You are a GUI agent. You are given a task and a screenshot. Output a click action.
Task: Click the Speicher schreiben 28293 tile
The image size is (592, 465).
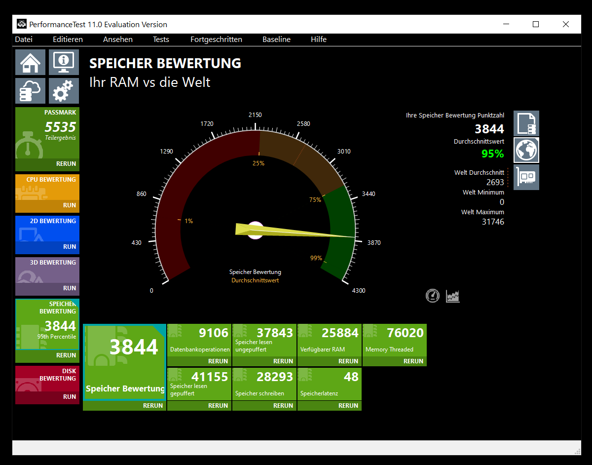tap(264, 385)
